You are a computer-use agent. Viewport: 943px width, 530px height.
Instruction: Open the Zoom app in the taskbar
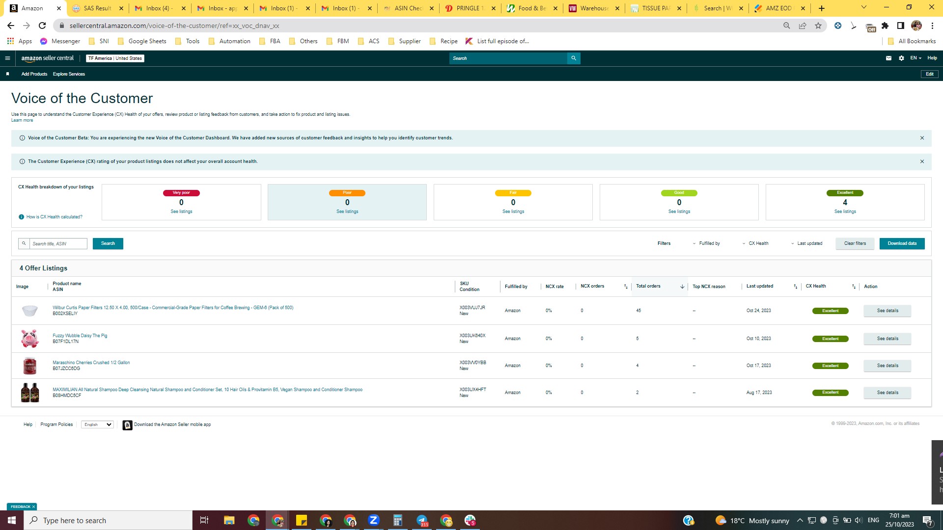pyautogui.click(x=374, y=520)
